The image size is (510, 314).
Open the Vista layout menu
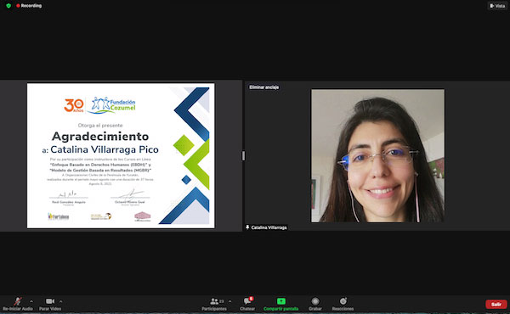[x=497, y=6]
